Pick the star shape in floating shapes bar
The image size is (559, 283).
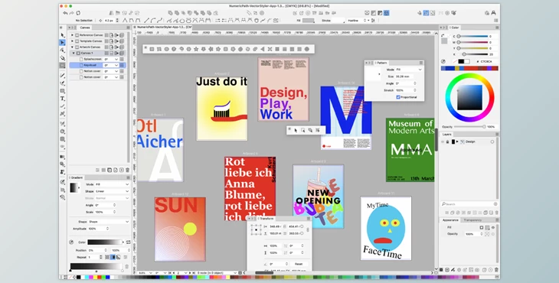[196, 49]
